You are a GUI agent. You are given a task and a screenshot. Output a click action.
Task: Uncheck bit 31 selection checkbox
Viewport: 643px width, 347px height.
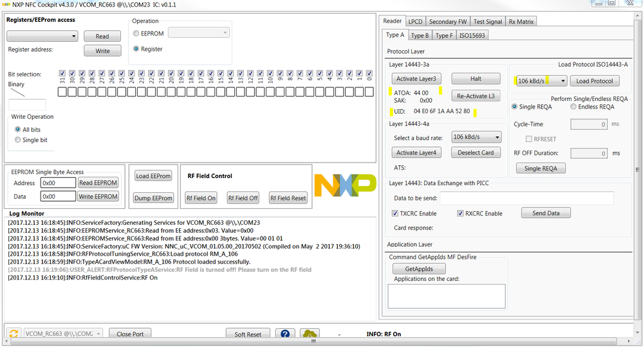tap(62, 73)
